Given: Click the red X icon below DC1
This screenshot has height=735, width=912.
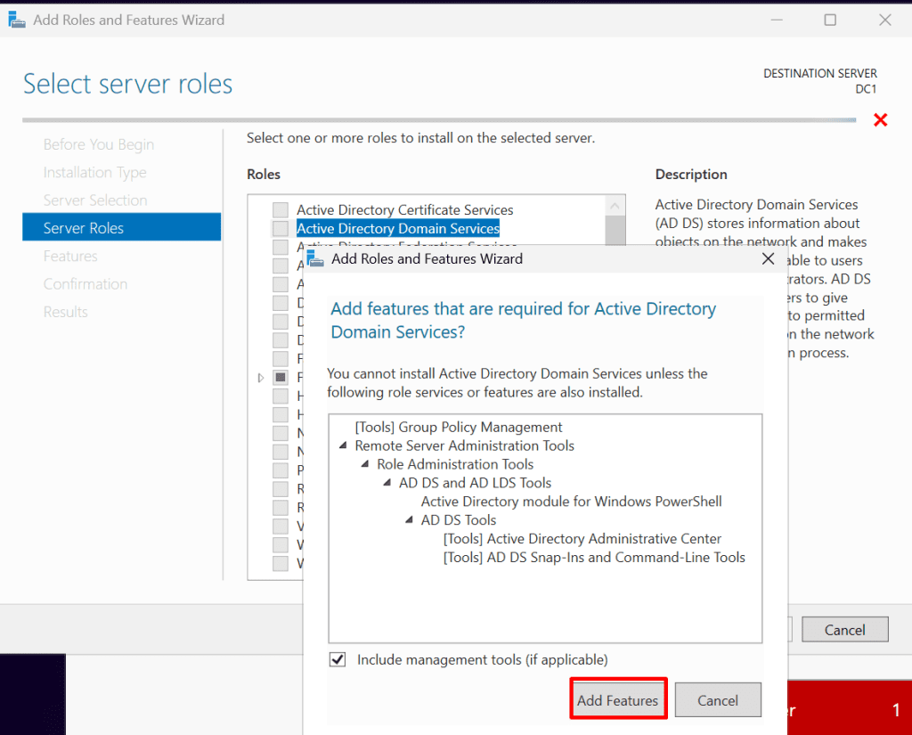Looking at the screenshot, I should point(880,120).
